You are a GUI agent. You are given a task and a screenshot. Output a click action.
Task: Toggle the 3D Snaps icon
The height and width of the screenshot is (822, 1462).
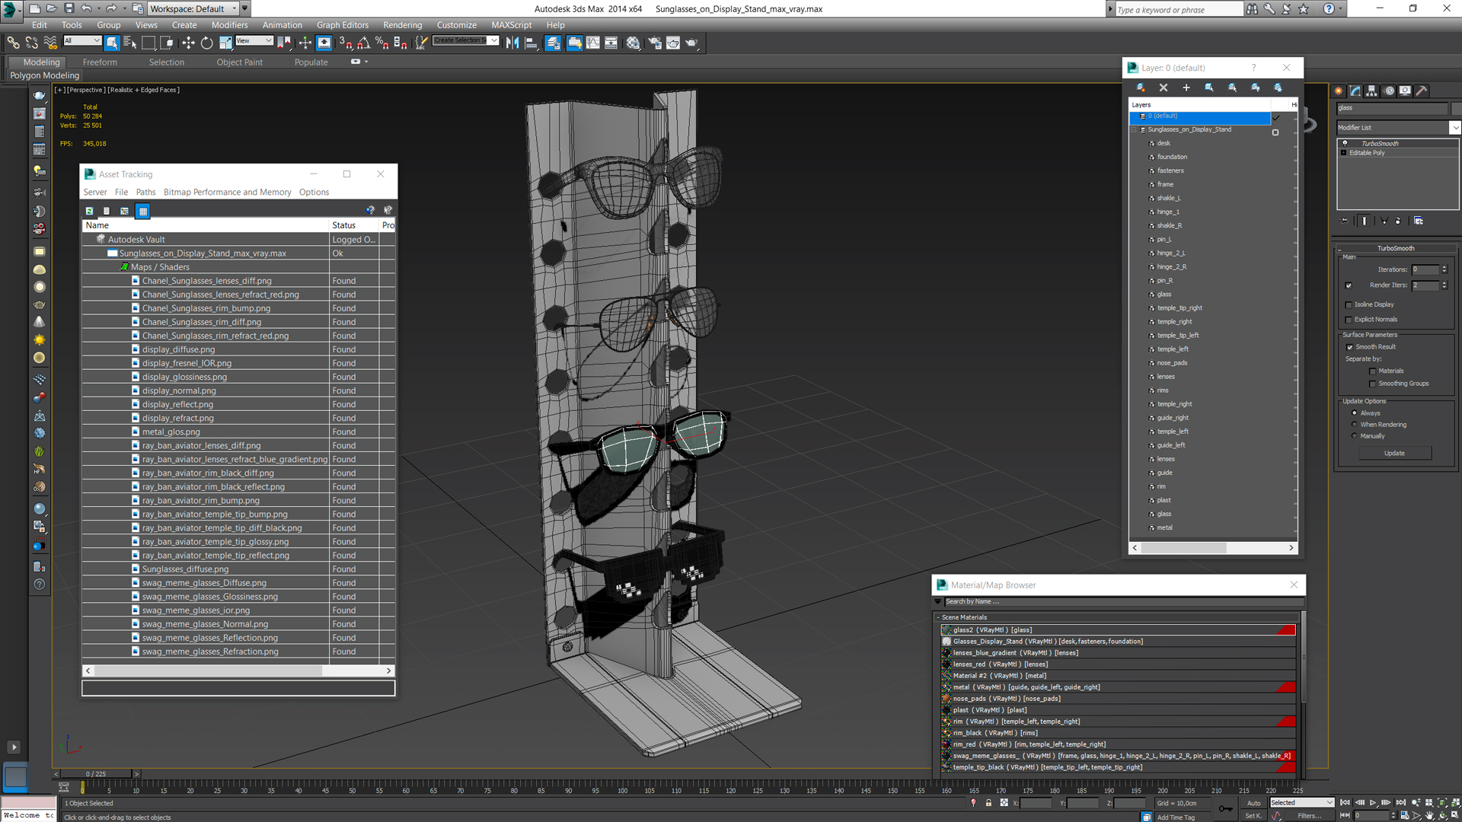tap(345, 43)
